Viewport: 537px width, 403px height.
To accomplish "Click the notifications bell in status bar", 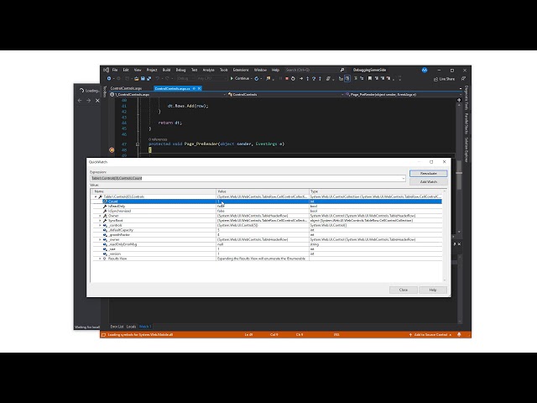I will tap(458, 335).
